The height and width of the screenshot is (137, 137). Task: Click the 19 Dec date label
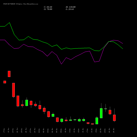click(x=96, y=130)
